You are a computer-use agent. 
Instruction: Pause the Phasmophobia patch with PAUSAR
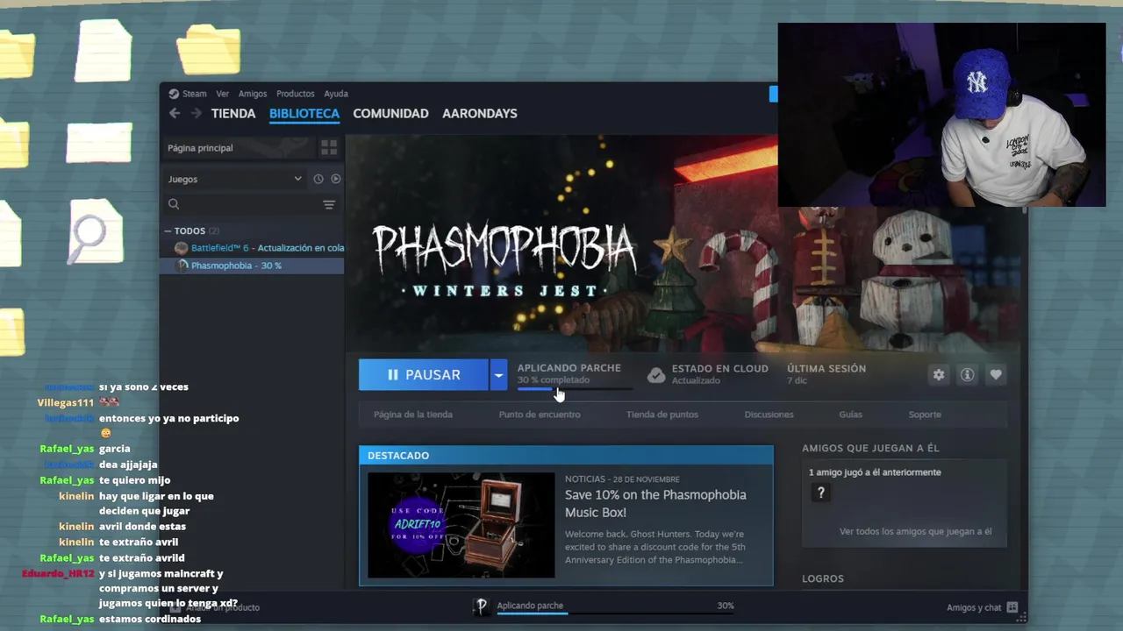pyautogui.click(x=424, y=374)
